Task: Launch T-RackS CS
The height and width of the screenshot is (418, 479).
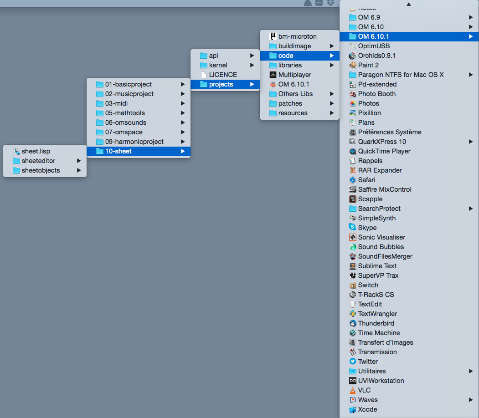Action: (409, 295)
